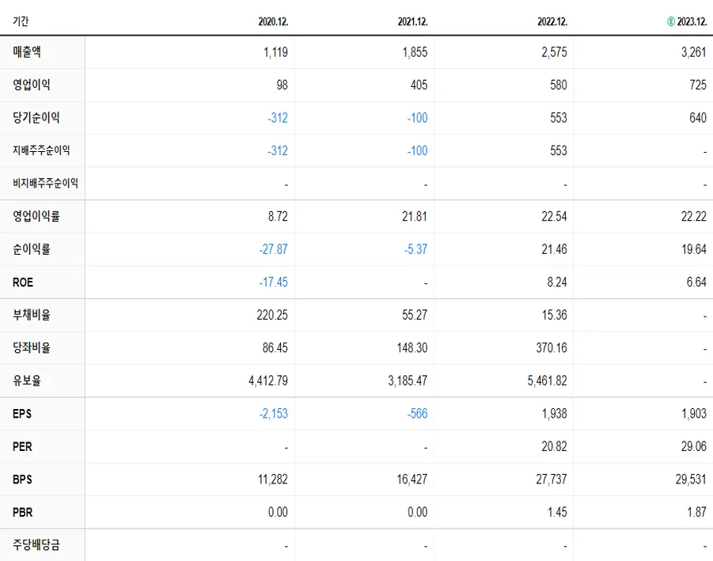Select the -5.37 net margin value

point(415,249)
